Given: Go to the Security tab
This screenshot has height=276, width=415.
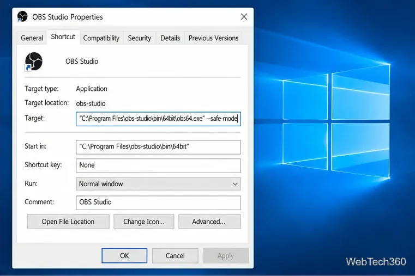Looking at the screenshot, I should point(140,38).
